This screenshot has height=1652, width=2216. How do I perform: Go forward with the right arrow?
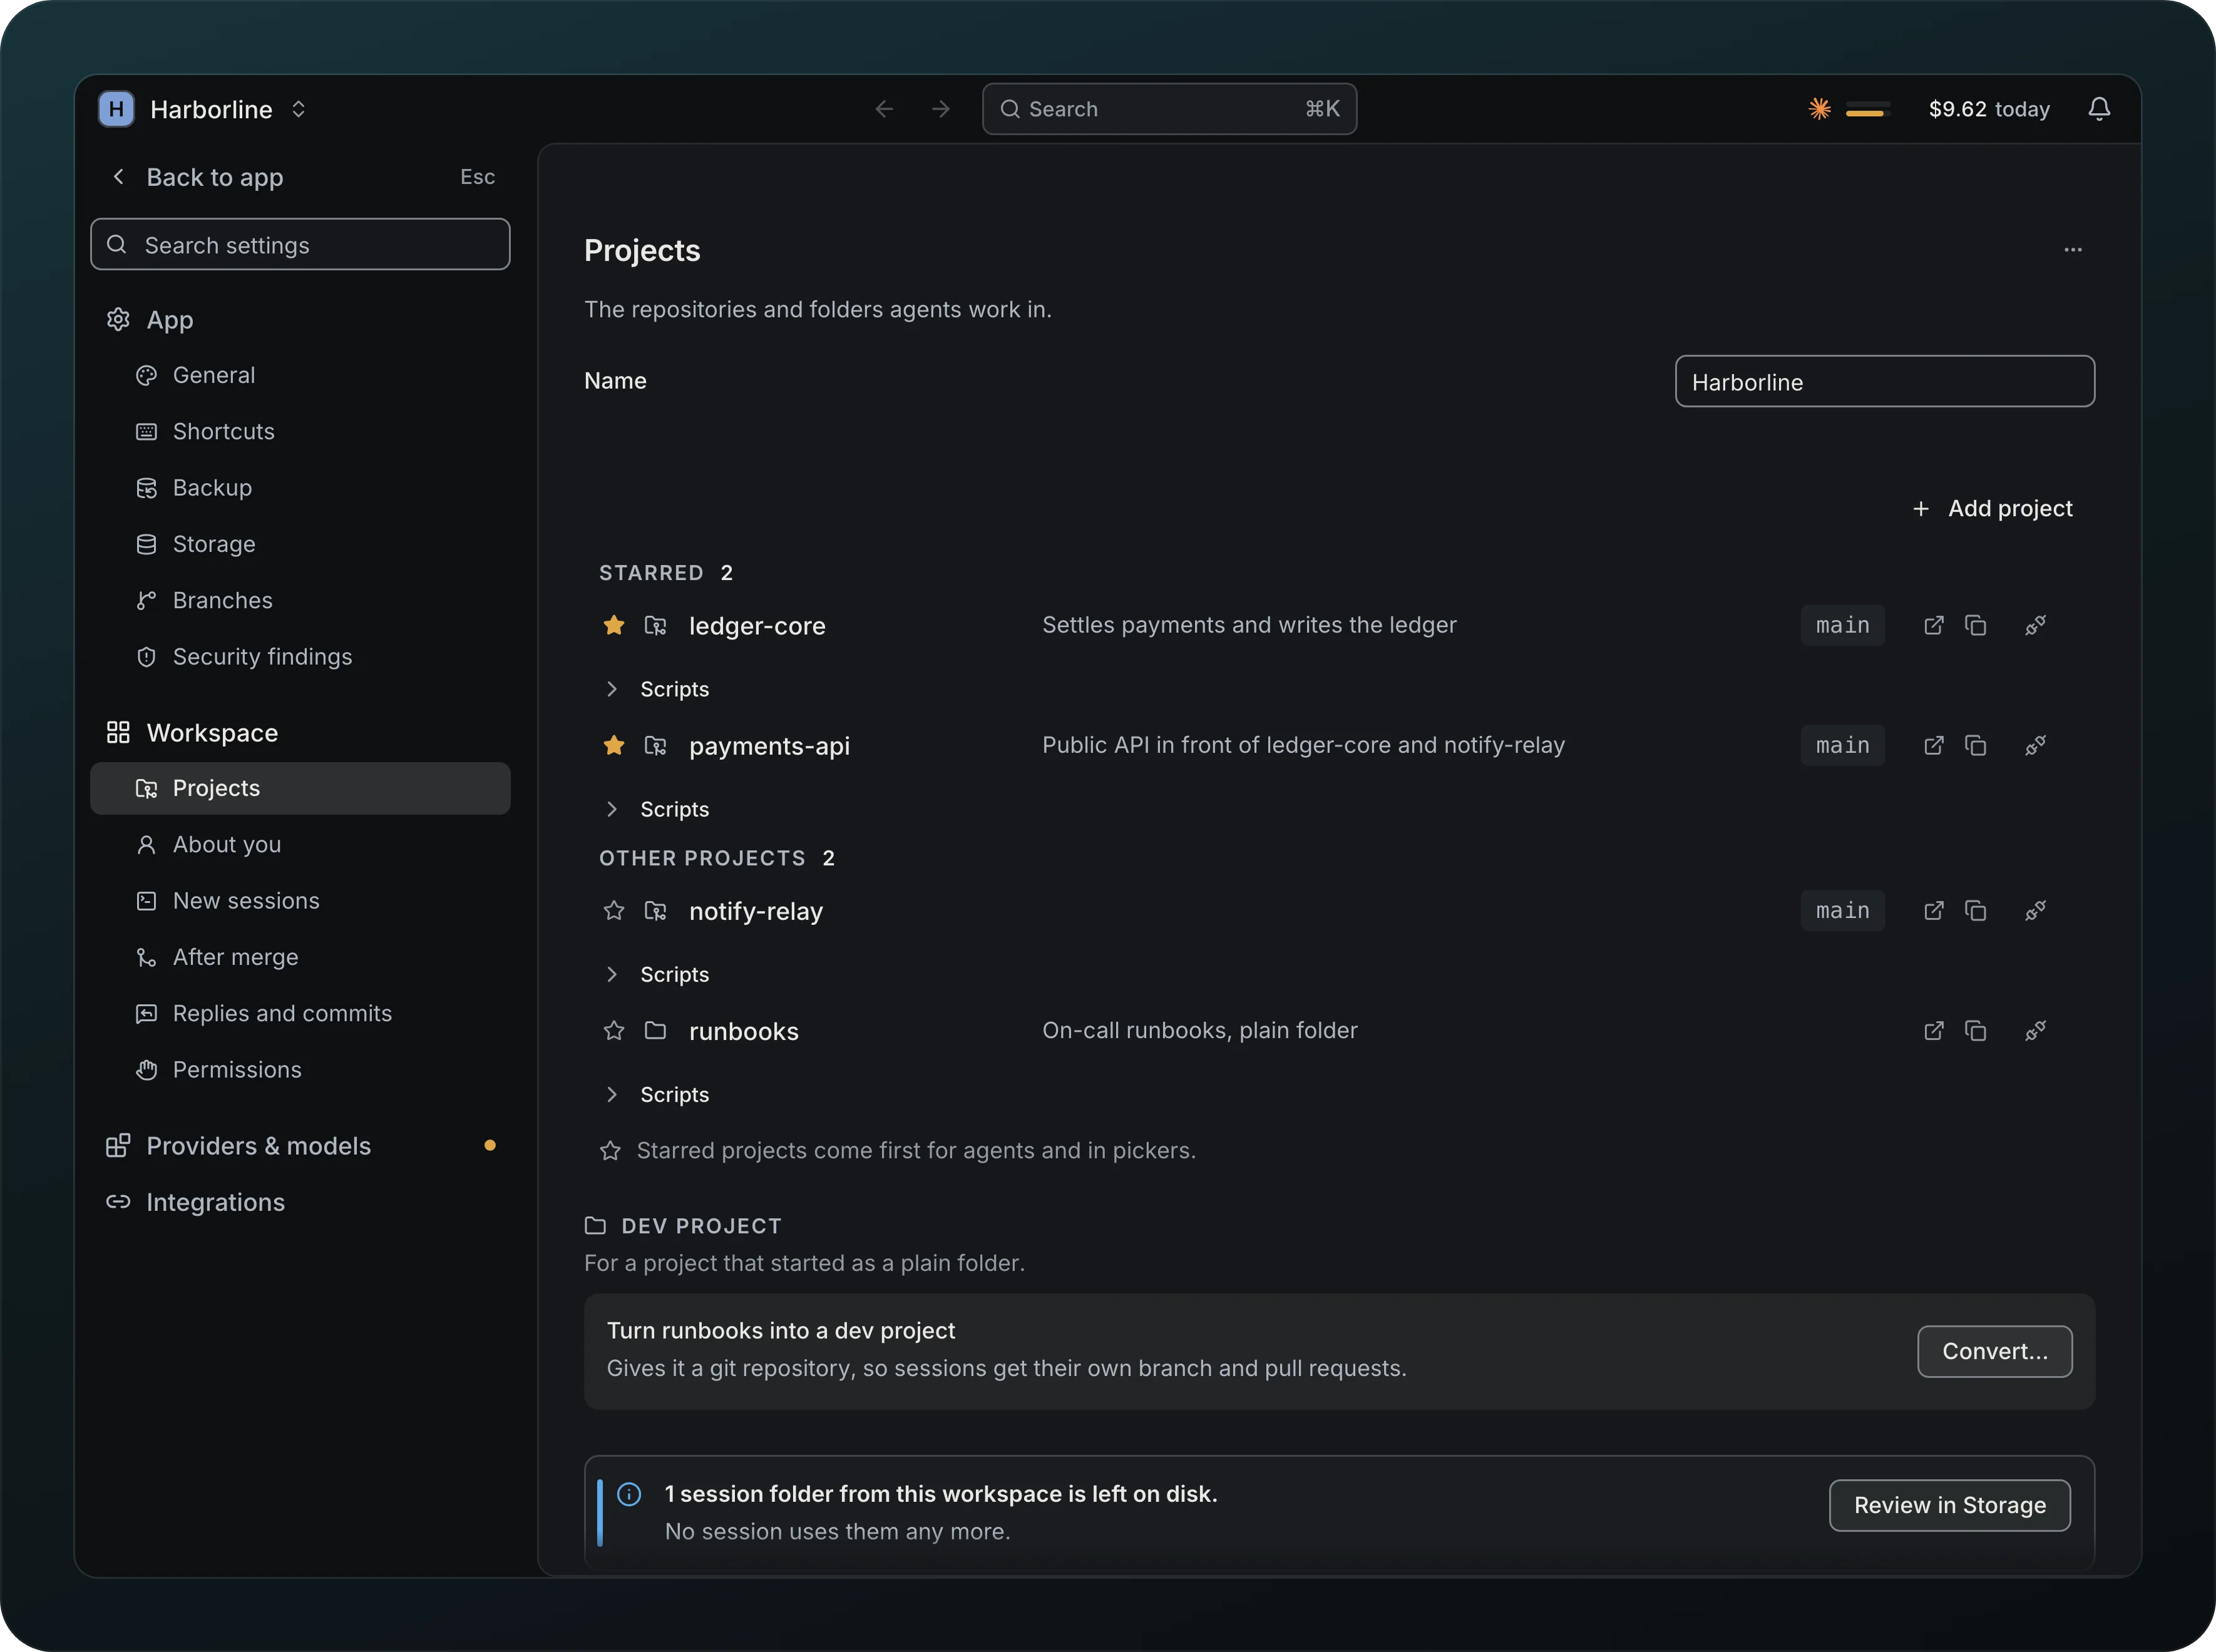940,108
